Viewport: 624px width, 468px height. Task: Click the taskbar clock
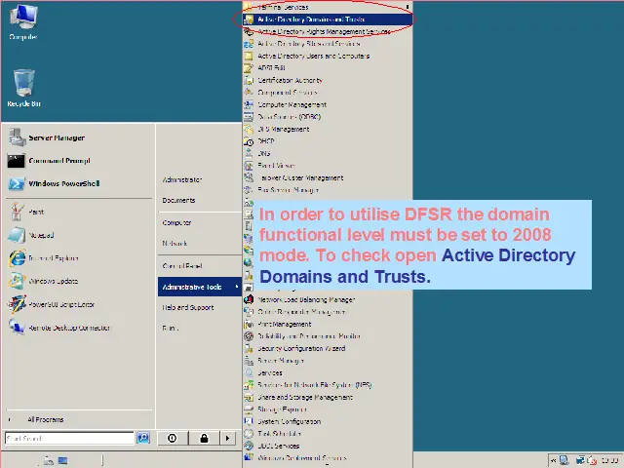click(x=609, y=460)
